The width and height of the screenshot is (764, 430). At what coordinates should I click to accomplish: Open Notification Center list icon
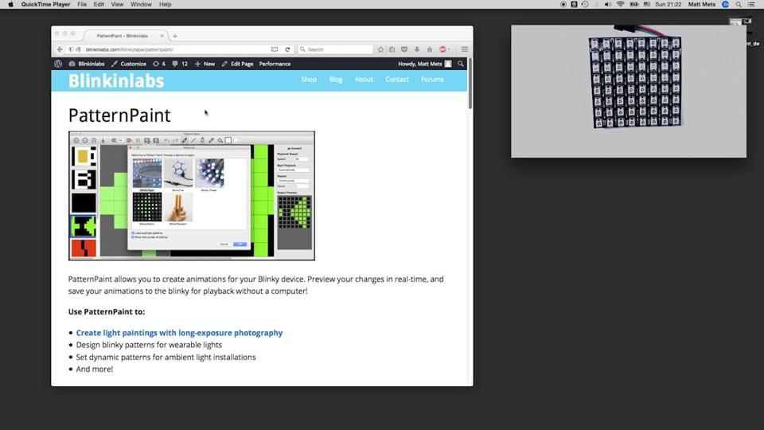tap(751, 5)
